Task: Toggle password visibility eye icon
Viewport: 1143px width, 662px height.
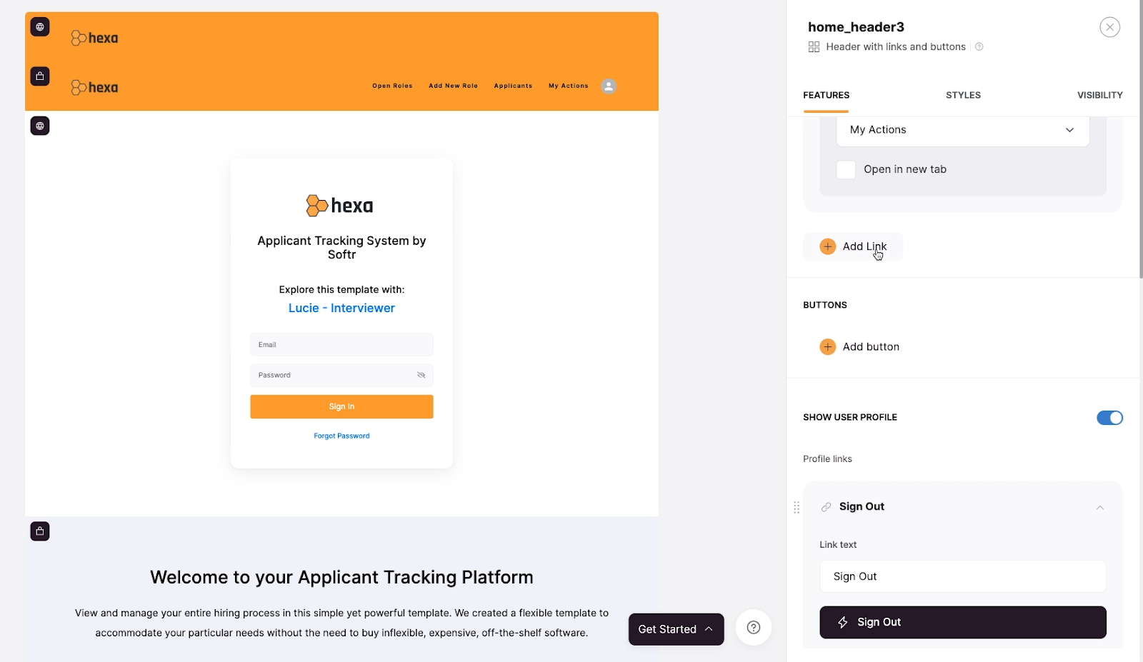Action: 421,375
